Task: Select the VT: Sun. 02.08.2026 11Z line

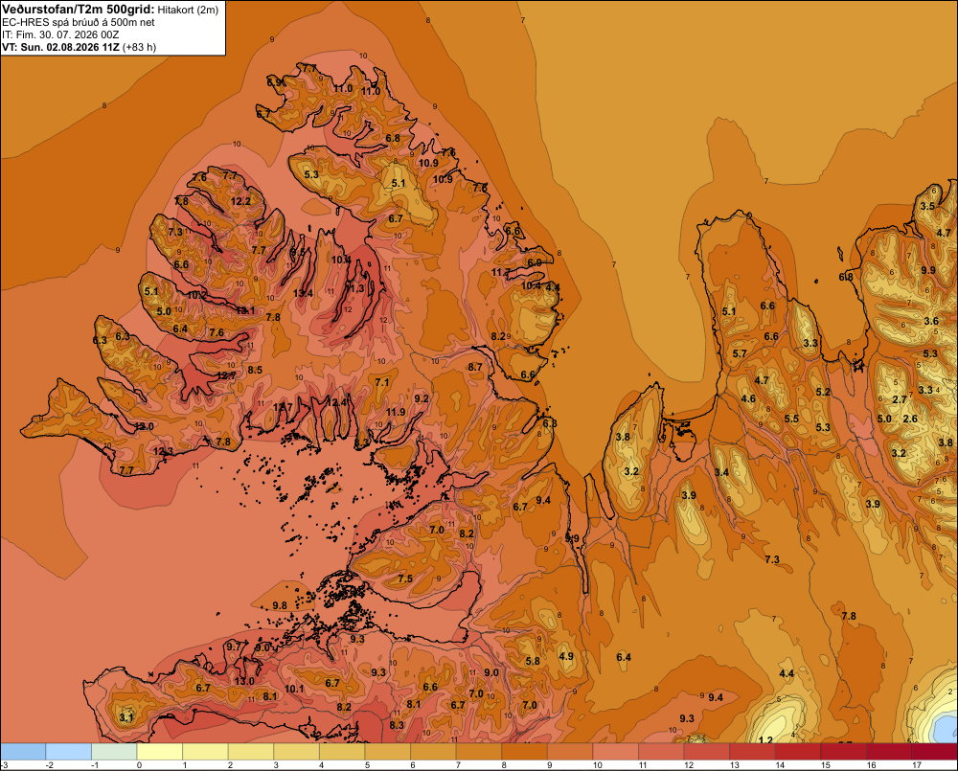Action: click(80, 47)
